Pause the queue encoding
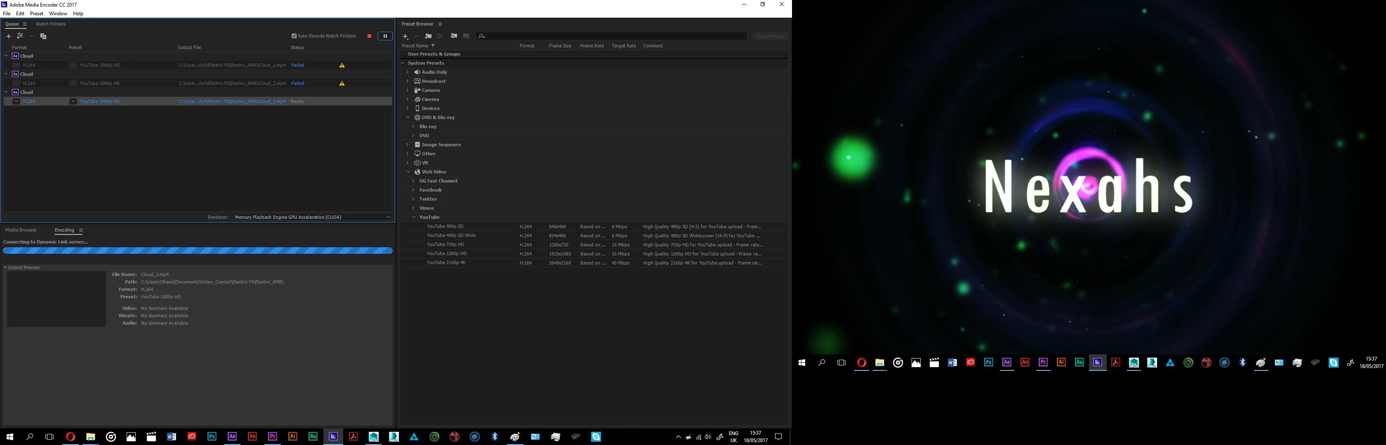Screen dimensions: 1386x445 click(385, 36)
